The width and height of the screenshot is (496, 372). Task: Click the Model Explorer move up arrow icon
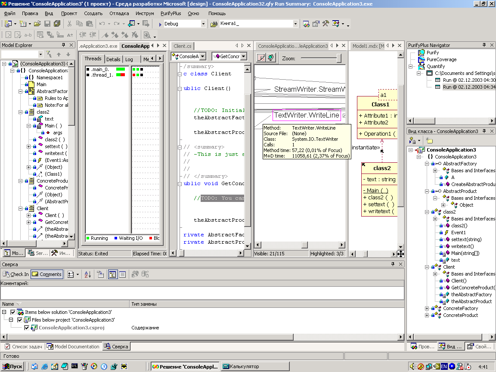click(59, 54)
